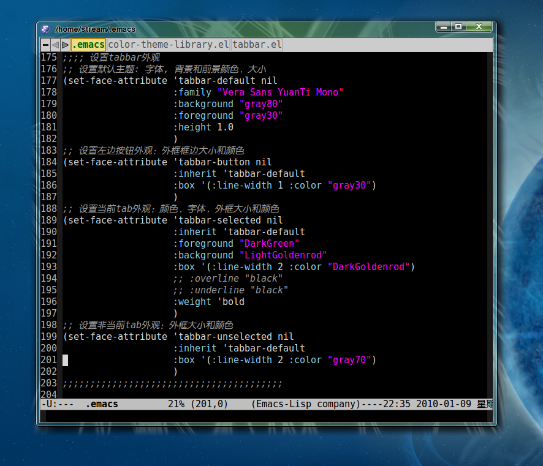
Task: Maximize the Emacs window
Action: 458,26
